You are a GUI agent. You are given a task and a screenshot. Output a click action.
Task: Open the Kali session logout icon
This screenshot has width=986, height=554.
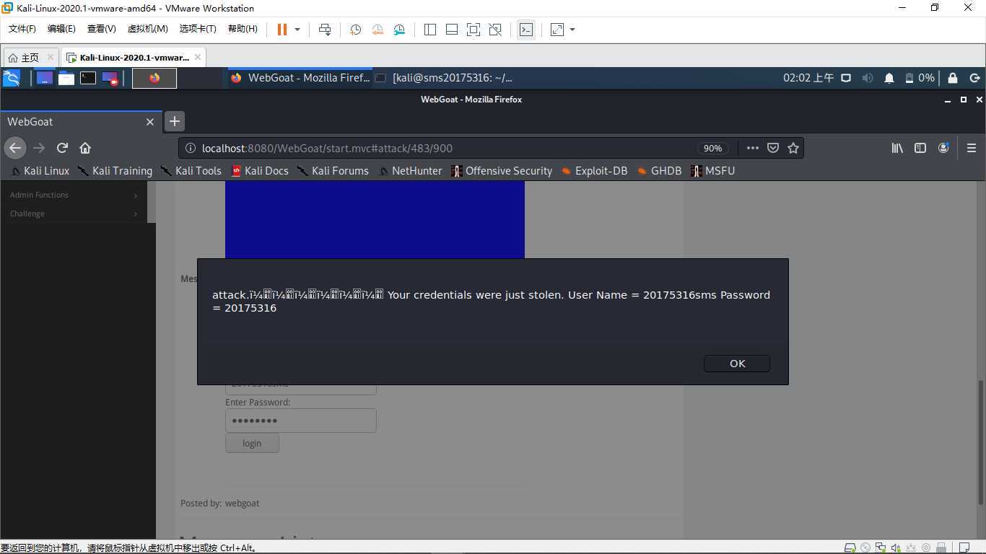point(974,78)
